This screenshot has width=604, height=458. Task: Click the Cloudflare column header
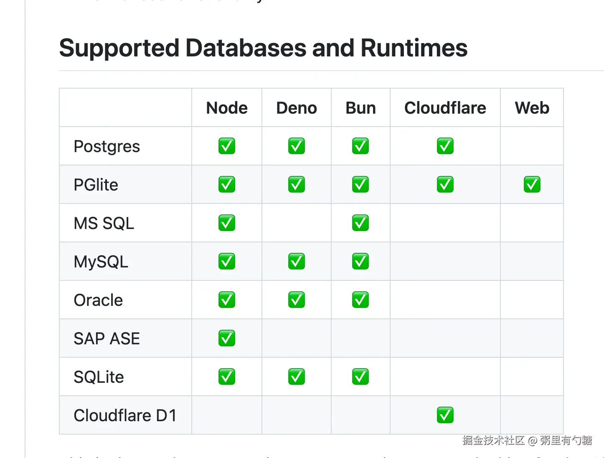pyautogui.click(x=445, y=108)
